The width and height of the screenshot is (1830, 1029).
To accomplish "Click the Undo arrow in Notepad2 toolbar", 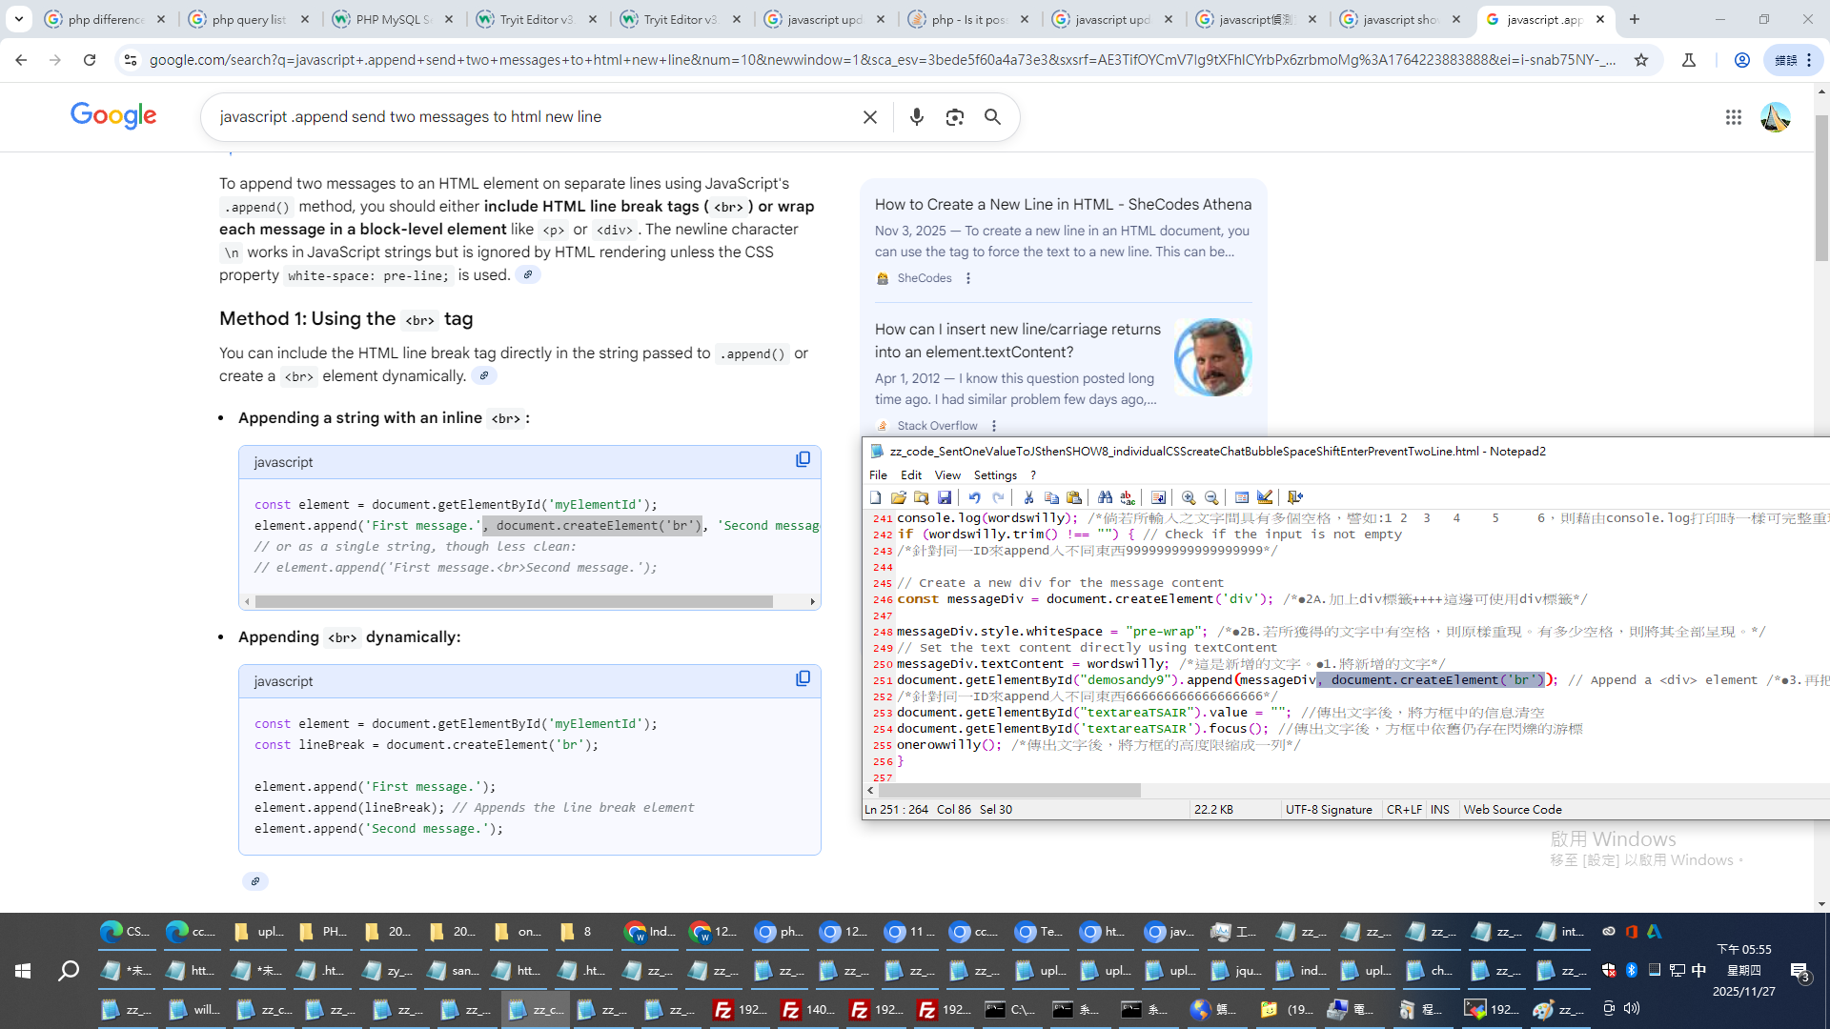I will point(974,497).
